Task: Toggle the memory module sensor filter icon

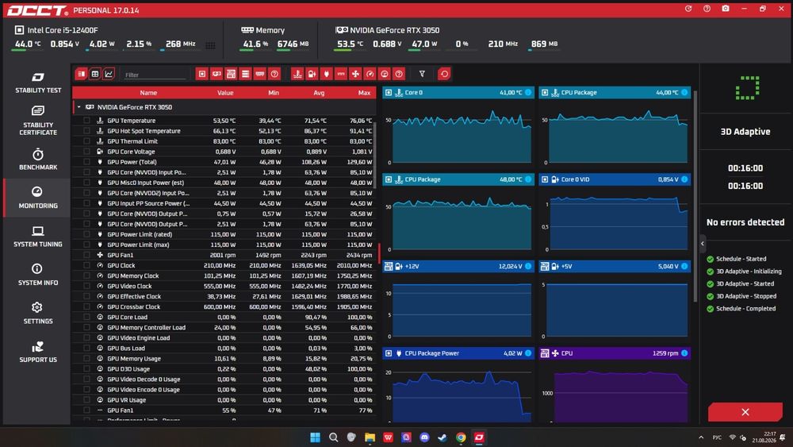Action: (x=260, y=74)
